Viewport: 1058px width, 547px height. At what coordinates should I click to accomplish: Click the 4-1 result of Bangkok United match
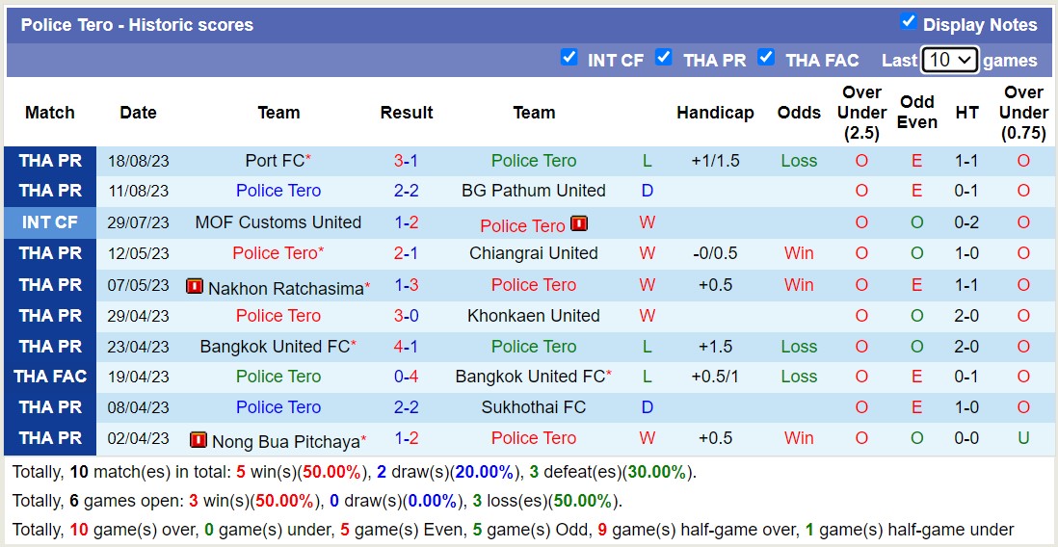[x=406, y=347]
